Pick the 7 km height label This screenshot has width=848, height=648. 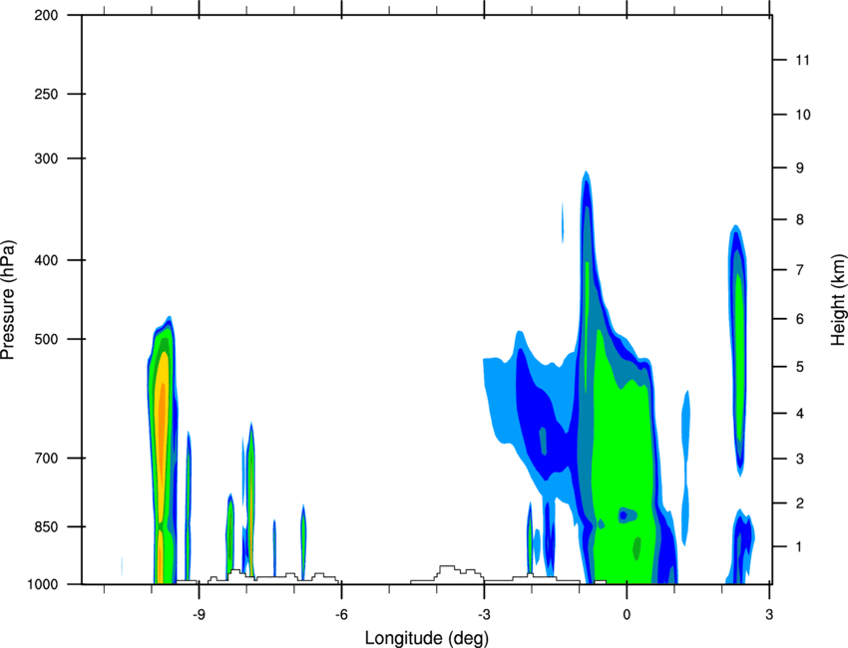[799, 270]
